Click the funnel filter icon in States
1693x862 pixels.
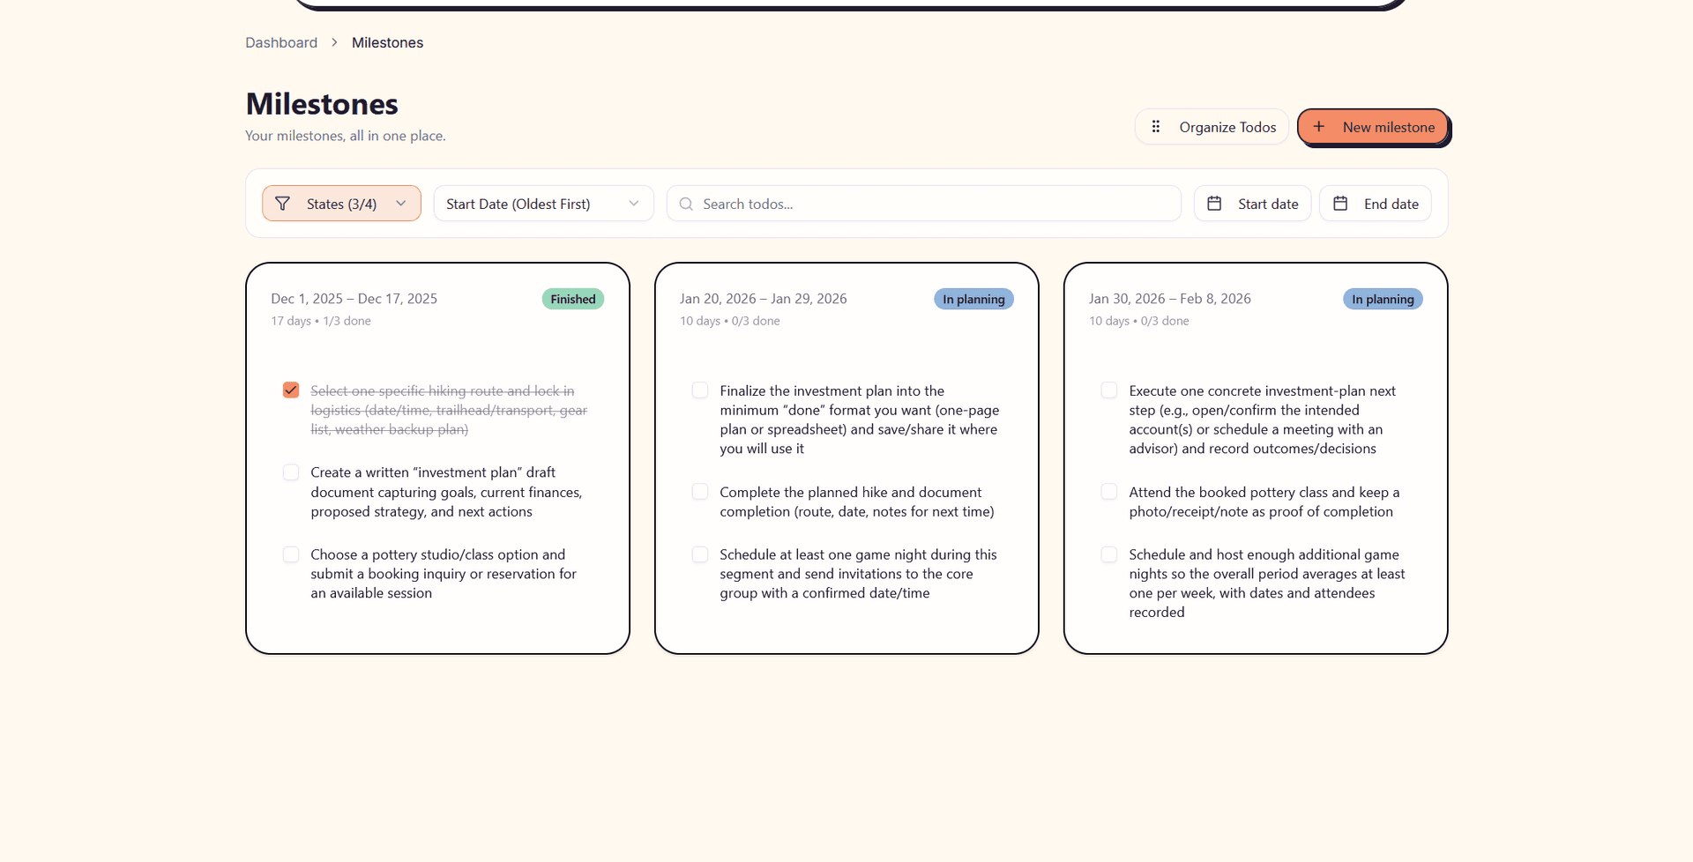click(282, 204)
